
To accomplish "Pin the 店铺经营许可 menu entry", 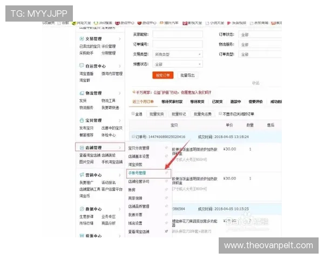I will click(x=166, y=181).
